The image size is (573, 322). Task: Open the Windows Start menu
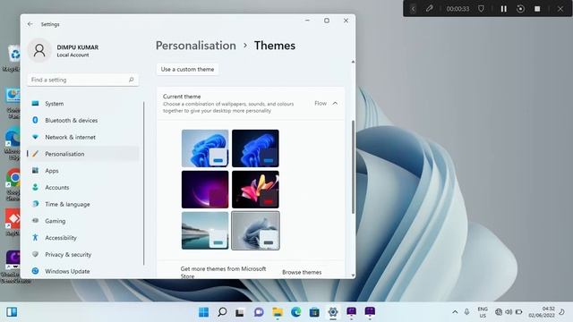[x=203, y=312]
